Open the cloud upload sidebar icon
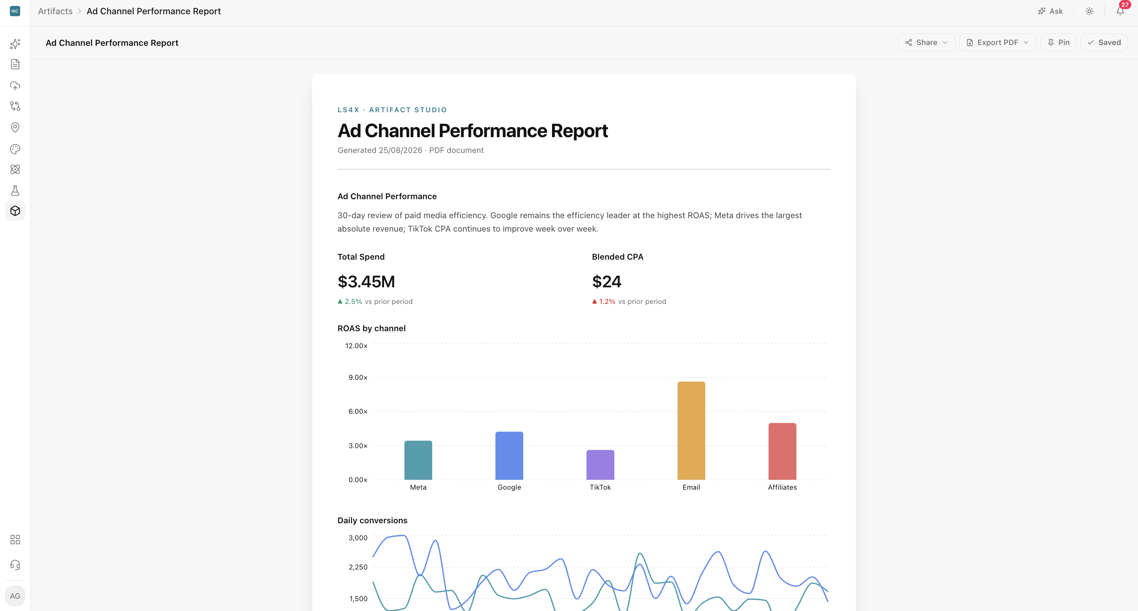This screenshot has width=1138, height=611. point(15,85)
